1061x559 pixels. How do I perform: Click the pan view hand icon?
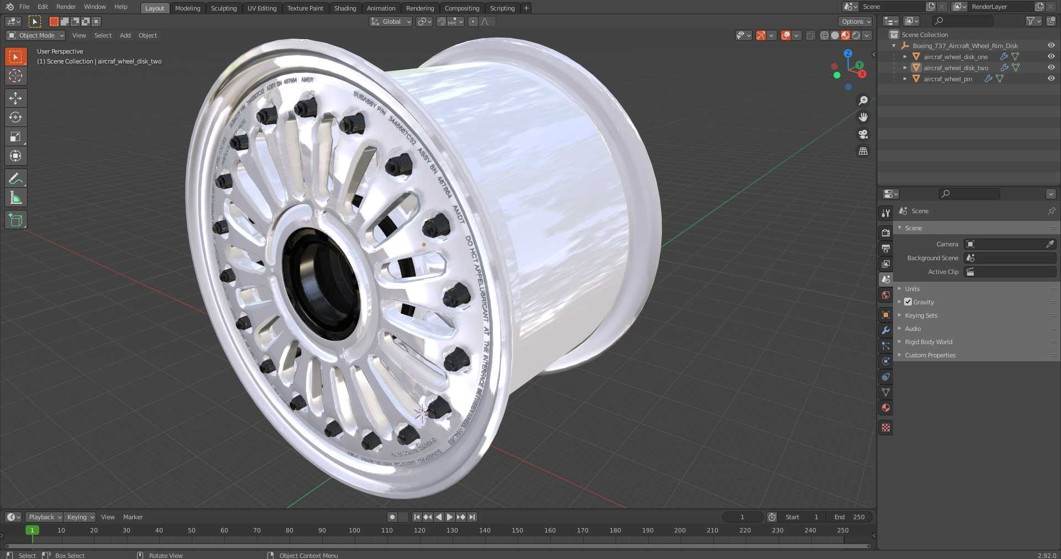(863, 117)
